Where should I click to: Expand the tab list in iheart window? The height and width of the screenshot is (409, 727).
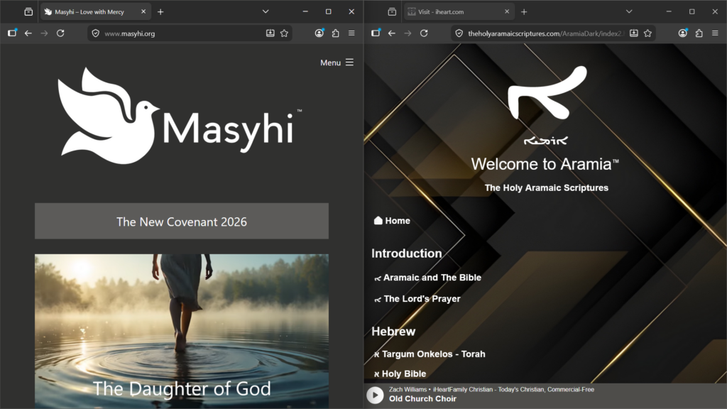tap(629, 11)
